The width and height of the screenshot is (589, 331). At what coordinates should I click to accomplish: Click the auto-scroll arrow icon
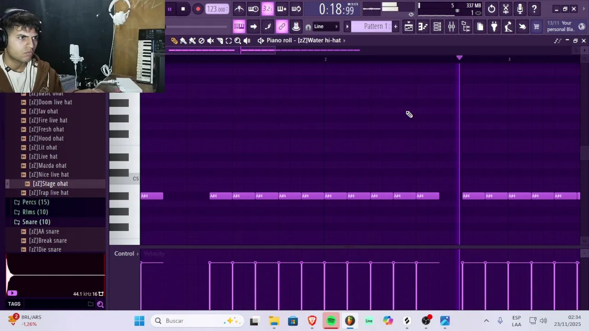tap(253, 27)
